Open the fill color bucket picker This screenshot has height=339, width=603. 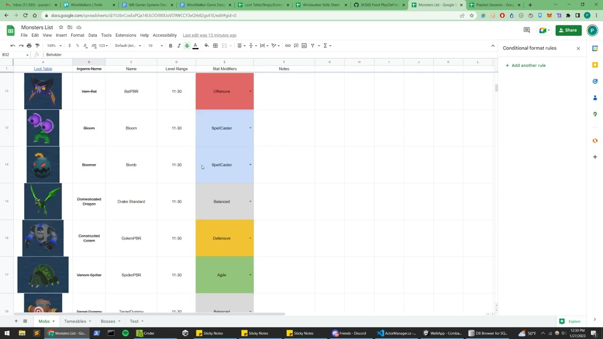click(x=206, y=46)
